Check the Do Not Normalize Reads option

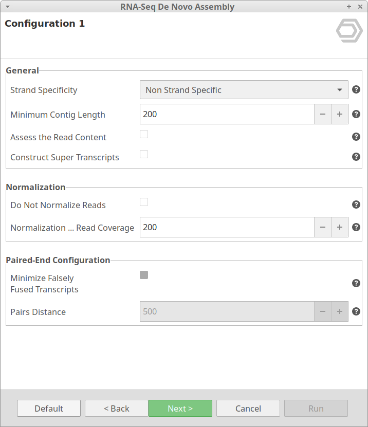(x=144, y=202)
